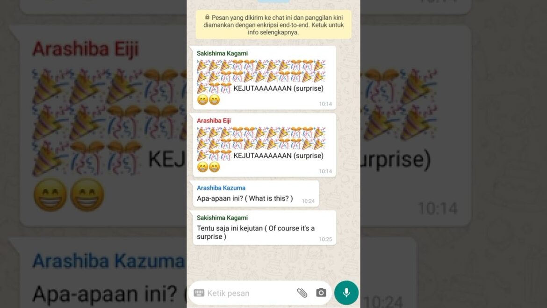Focus the 'Ketik pesan' message field

(x=249, y=293)
